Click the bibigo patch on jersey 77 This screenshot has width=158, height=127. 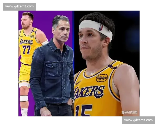point(32,37)
